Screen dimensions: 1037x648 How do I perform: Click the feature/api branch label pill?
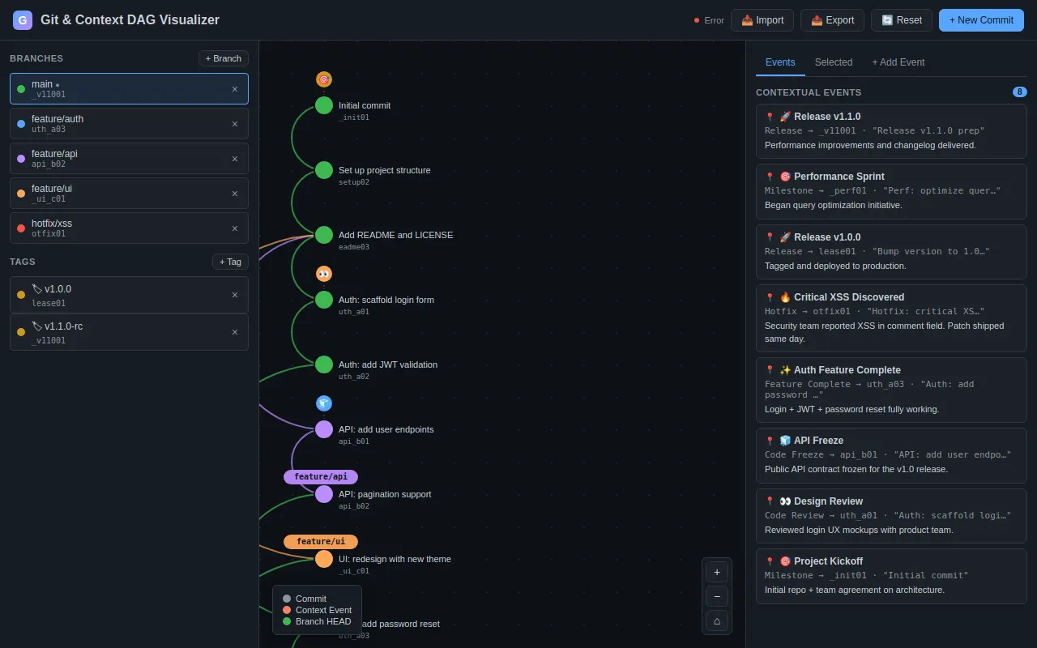(321, 477)
